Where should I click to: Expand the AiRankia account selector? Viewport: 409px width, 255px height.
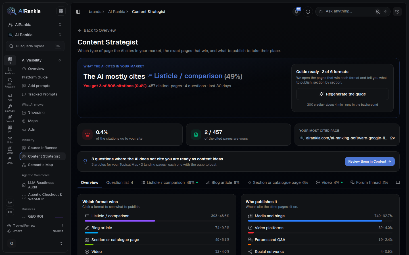[x=35, y=25]
